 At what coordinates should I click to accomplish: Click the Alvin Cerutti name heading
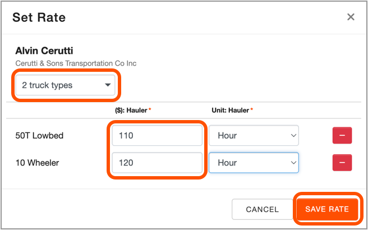[44, 51]
